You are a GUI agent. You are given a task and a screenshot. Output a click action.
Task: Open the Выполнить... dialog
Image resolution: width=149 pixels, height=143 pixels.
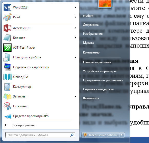click(x=92, y=98)
